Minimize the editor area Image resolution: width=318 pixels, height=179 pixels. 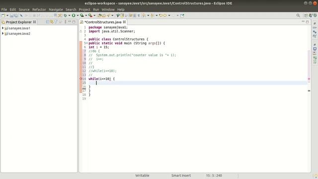click(303, 21)
